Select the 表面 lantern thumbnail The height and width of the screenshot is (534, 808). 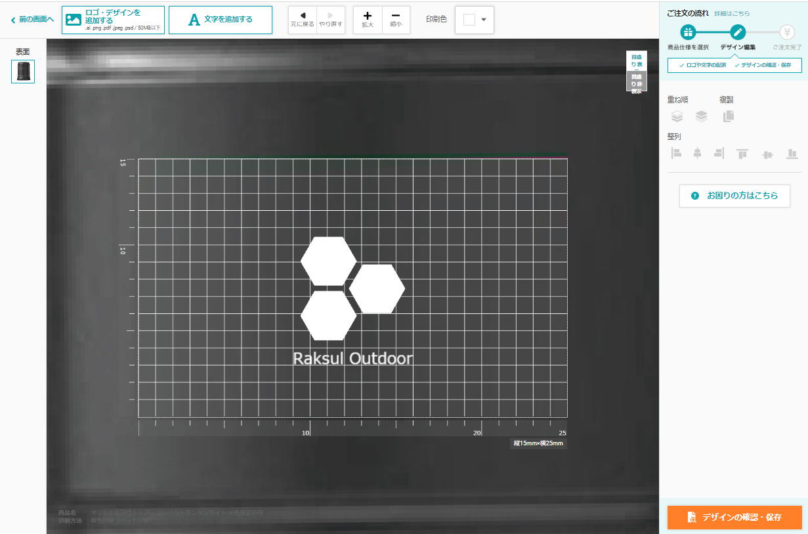click(23, 71)
